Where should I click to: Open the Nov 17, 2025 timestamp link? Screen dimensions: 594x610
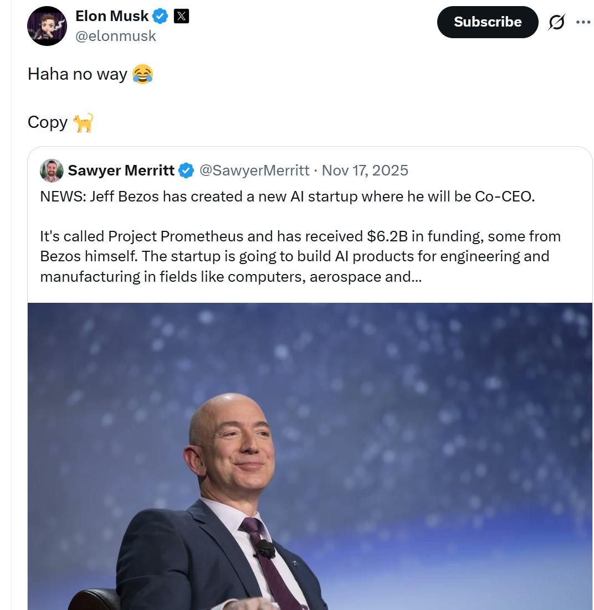click(x=365, y=170)
